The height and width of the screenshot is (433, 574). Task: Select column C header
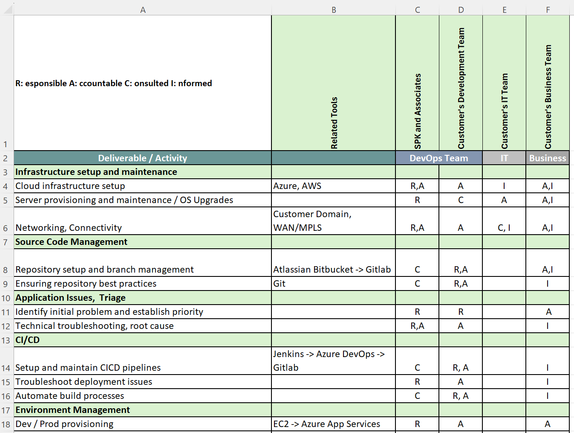coord(417,9)
